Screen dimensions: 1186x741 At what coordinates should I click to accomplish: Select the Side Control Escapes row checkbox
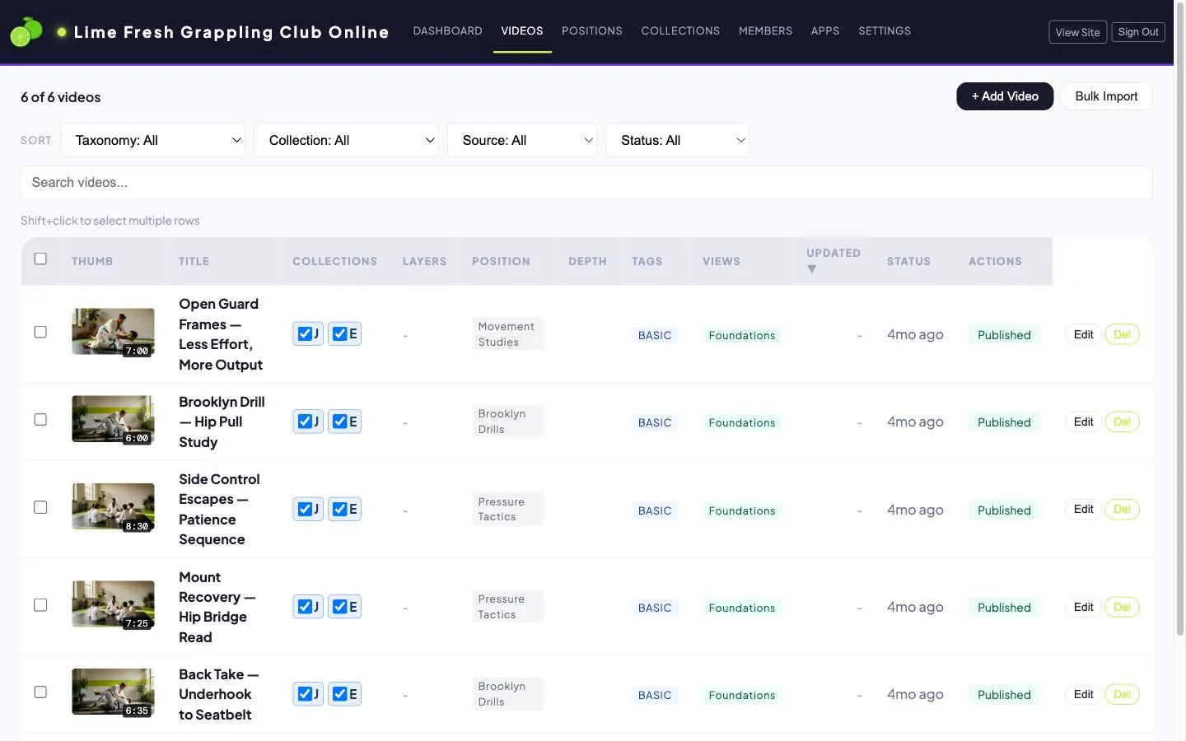40,507
